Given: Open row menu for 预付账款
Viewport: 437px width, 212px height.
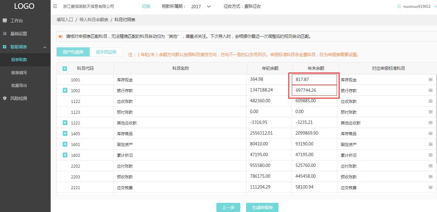Looking at the screenshot, I should pos(430,112).
